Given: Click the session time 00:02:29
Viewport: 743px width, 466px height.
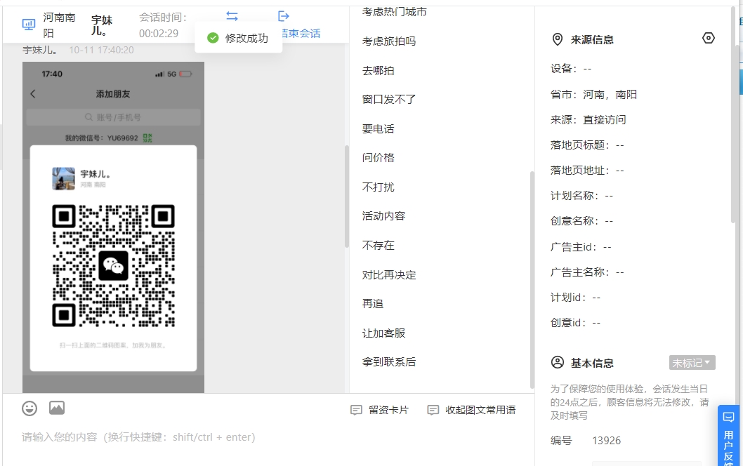Looking at the screenshot, I should tap(159, 34).
